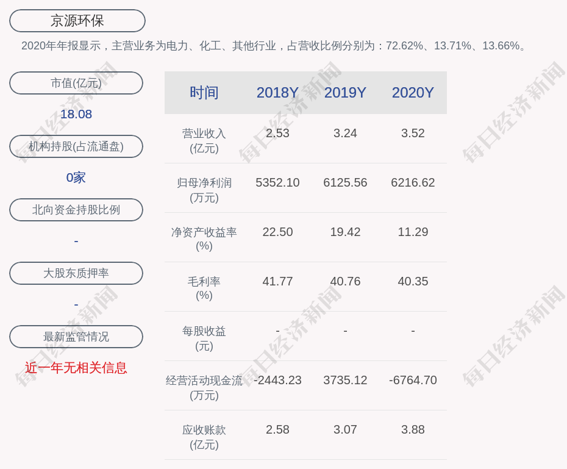
Task: Click gross margin value 40.76
Action: click(x=345, y=281)
